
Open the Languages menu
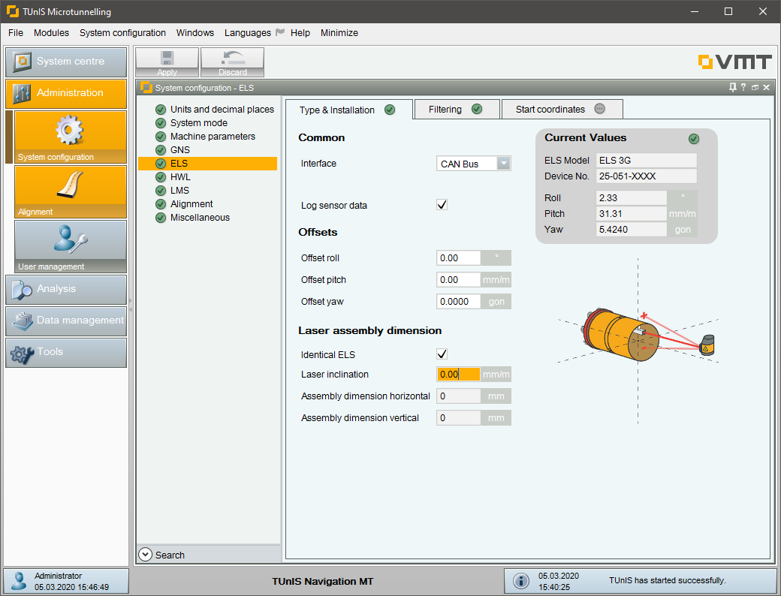(248, 33)
